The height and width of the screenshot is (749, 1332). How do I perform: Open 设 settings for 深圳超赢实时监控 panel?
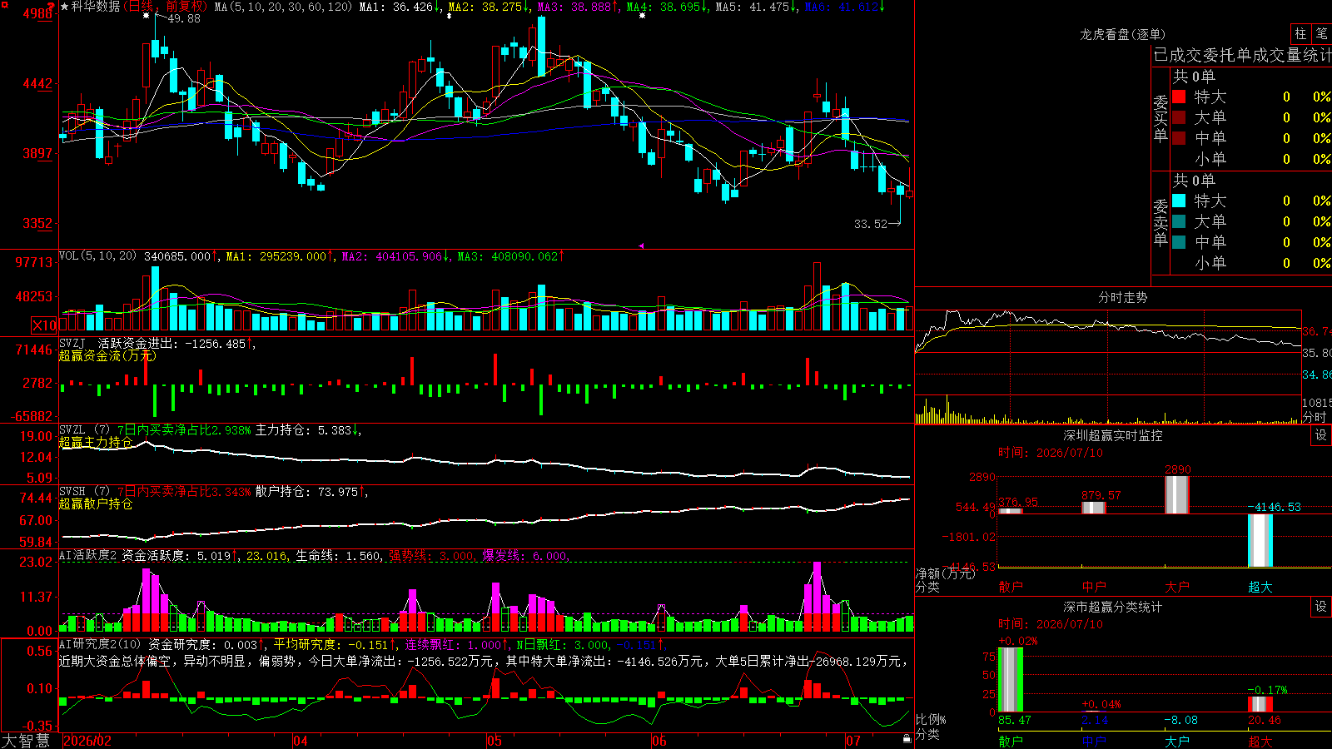coord(1321,435)
